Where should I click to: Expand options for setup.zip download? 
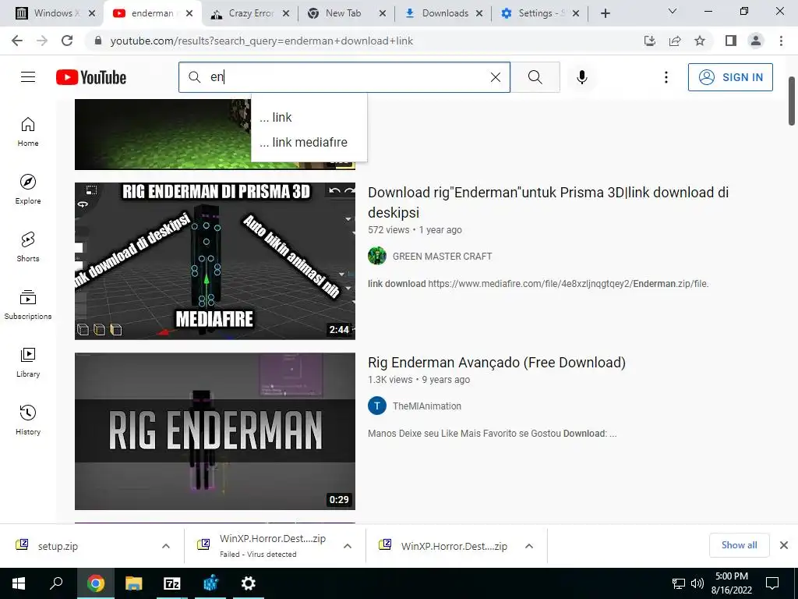tap(166, 546)
